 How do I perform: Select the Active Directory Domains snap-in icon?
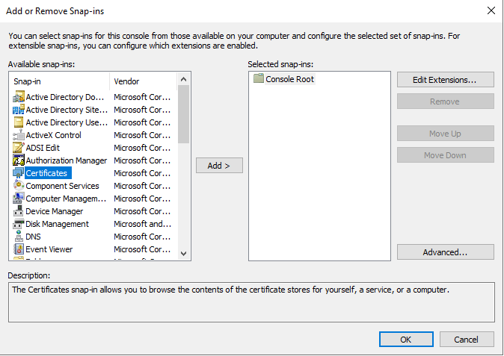point(19,97)
